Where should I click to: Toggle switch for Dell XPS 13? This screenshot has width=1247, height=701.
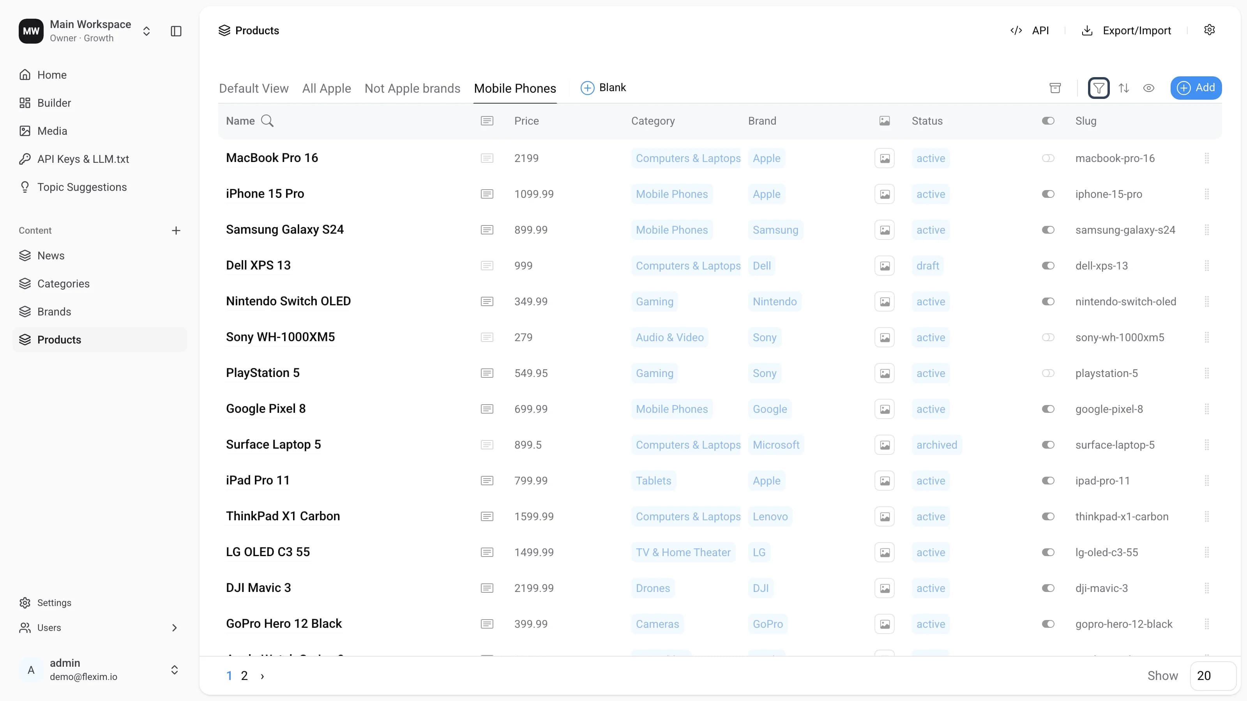1048,266
